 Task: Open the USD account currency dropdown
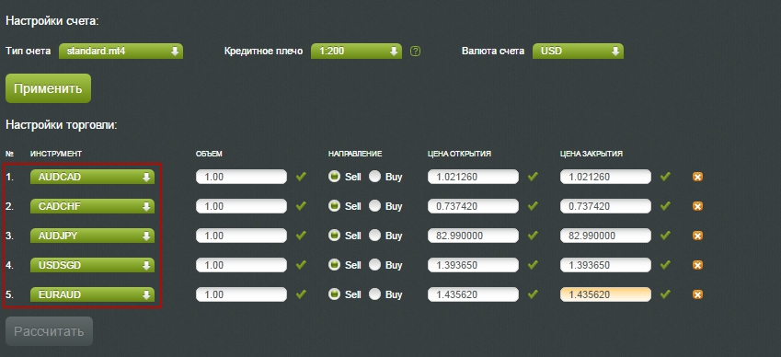[x=578, y=51]
